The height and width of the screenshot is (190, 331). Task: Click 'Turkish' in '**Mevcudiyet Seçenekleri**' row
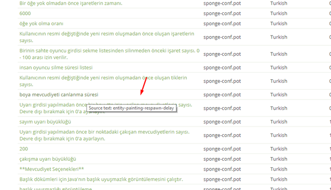(279, 169)
